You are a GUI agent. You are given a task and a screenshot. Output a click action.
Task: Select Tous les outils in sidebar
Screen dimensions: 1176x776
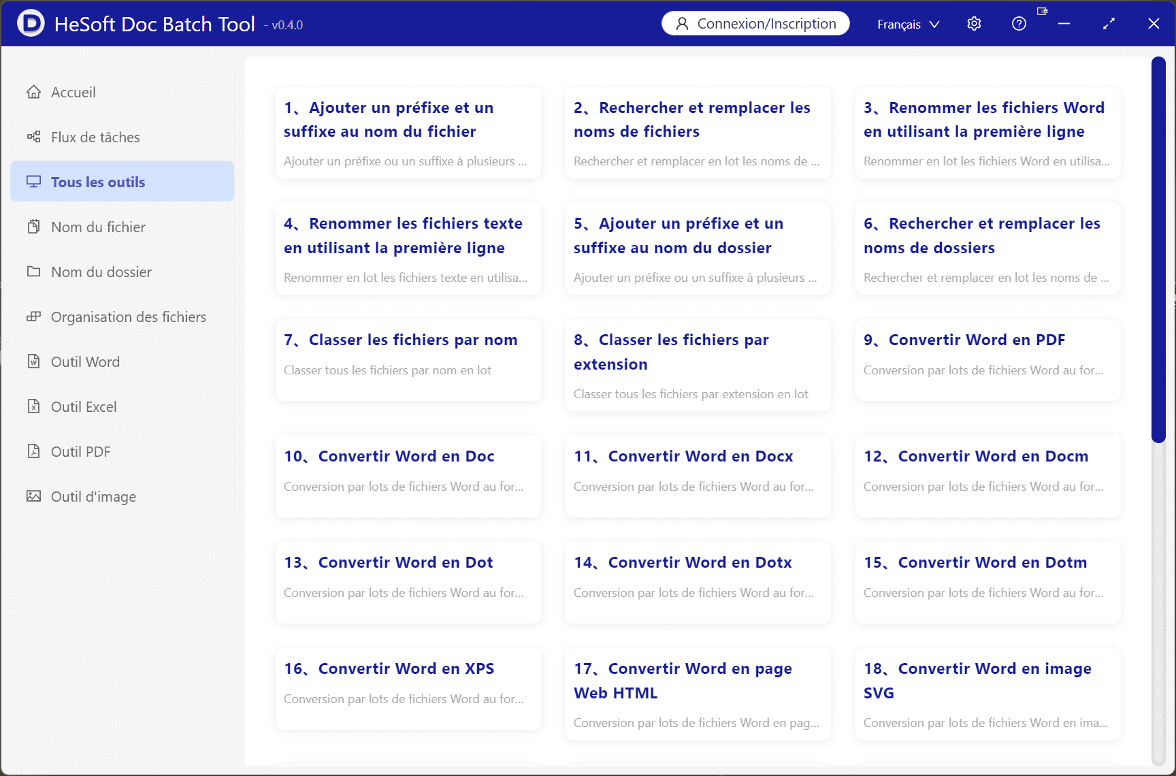click(x=98, y=182)
